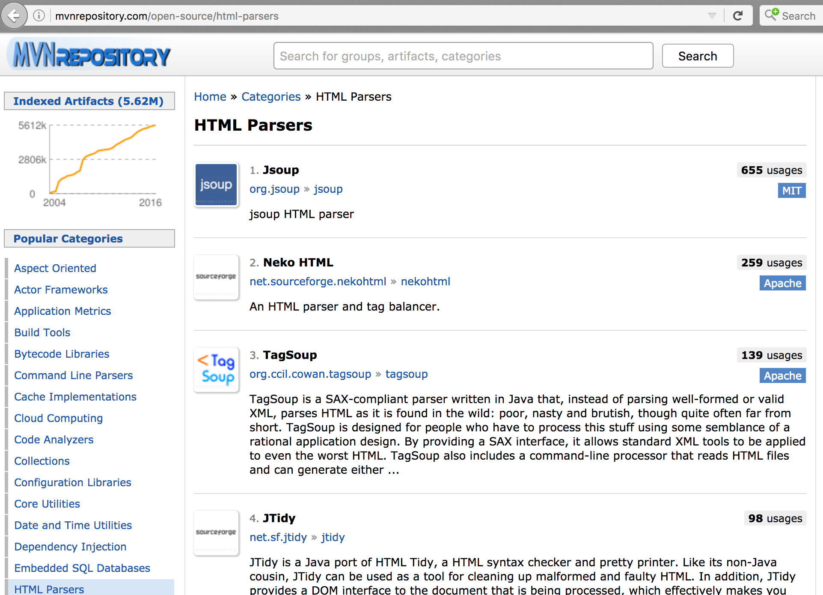
Task: Open the TagSoup artifact title
Action: click(x=290, y=355)
